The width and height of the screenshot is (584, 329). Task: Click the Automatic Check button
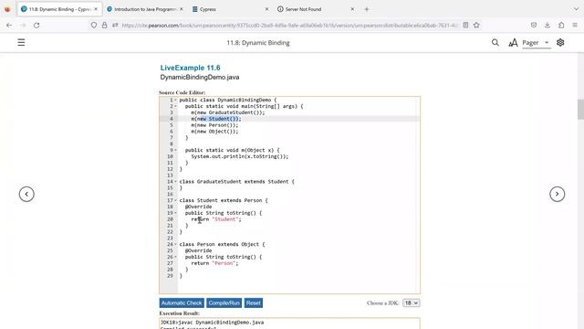pyautogui.click(x=182, y=302)
